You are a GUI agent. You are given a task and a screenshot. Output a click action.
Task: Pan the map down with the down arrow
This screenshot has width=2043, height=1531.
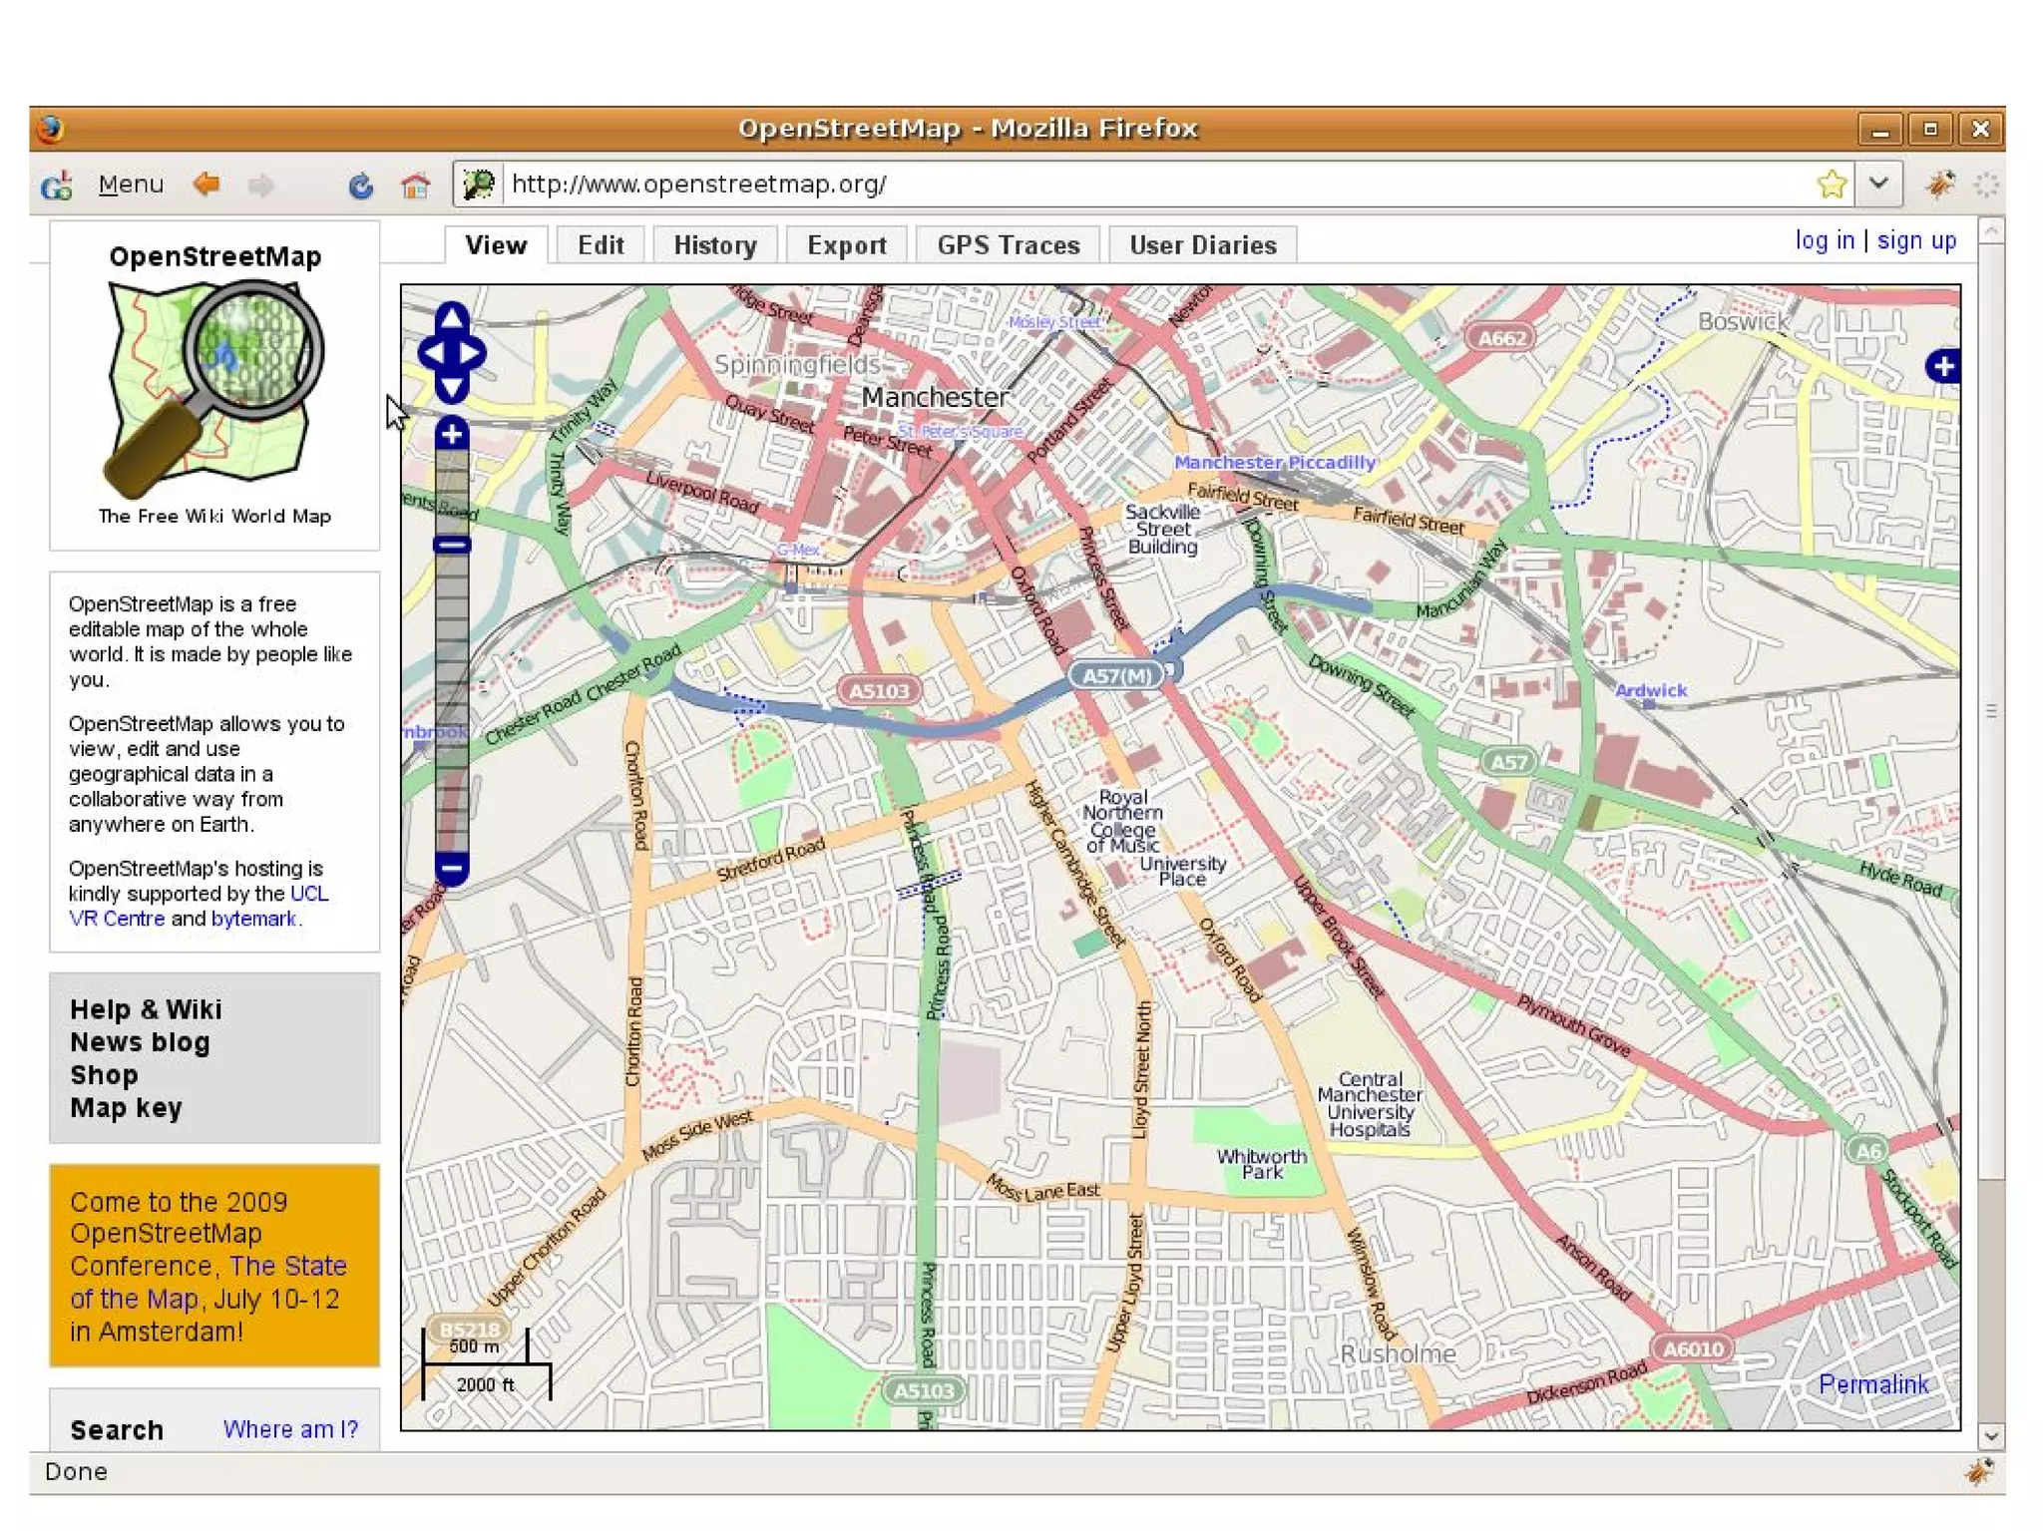[452, 389]
